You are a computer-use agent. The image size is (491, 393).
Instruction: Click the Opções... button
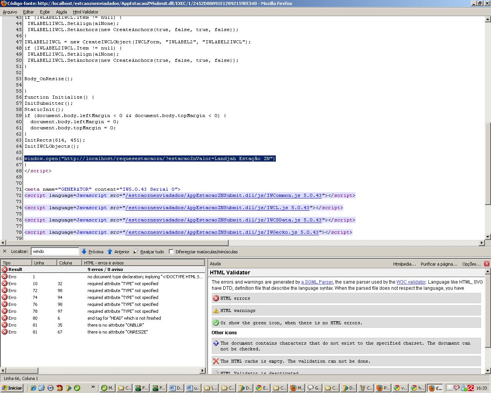click(471, 264)
